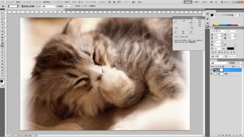
Task: Select the Zoom tool
Action: tap(2, 76)
